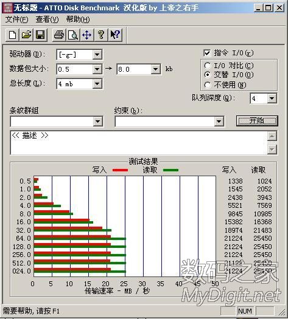Click the write value 15382
288x319 pixels.
(234, 222)
